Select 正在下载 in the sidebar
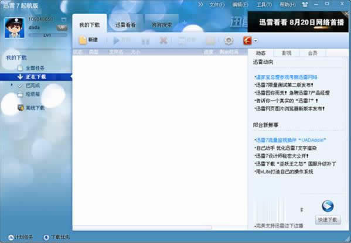Screen dimensions: 351x243 (36, 77)
